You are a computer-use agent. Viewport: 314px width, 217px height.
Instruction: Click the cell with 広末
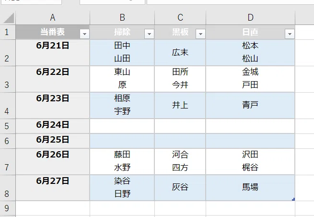click(180, 52)
